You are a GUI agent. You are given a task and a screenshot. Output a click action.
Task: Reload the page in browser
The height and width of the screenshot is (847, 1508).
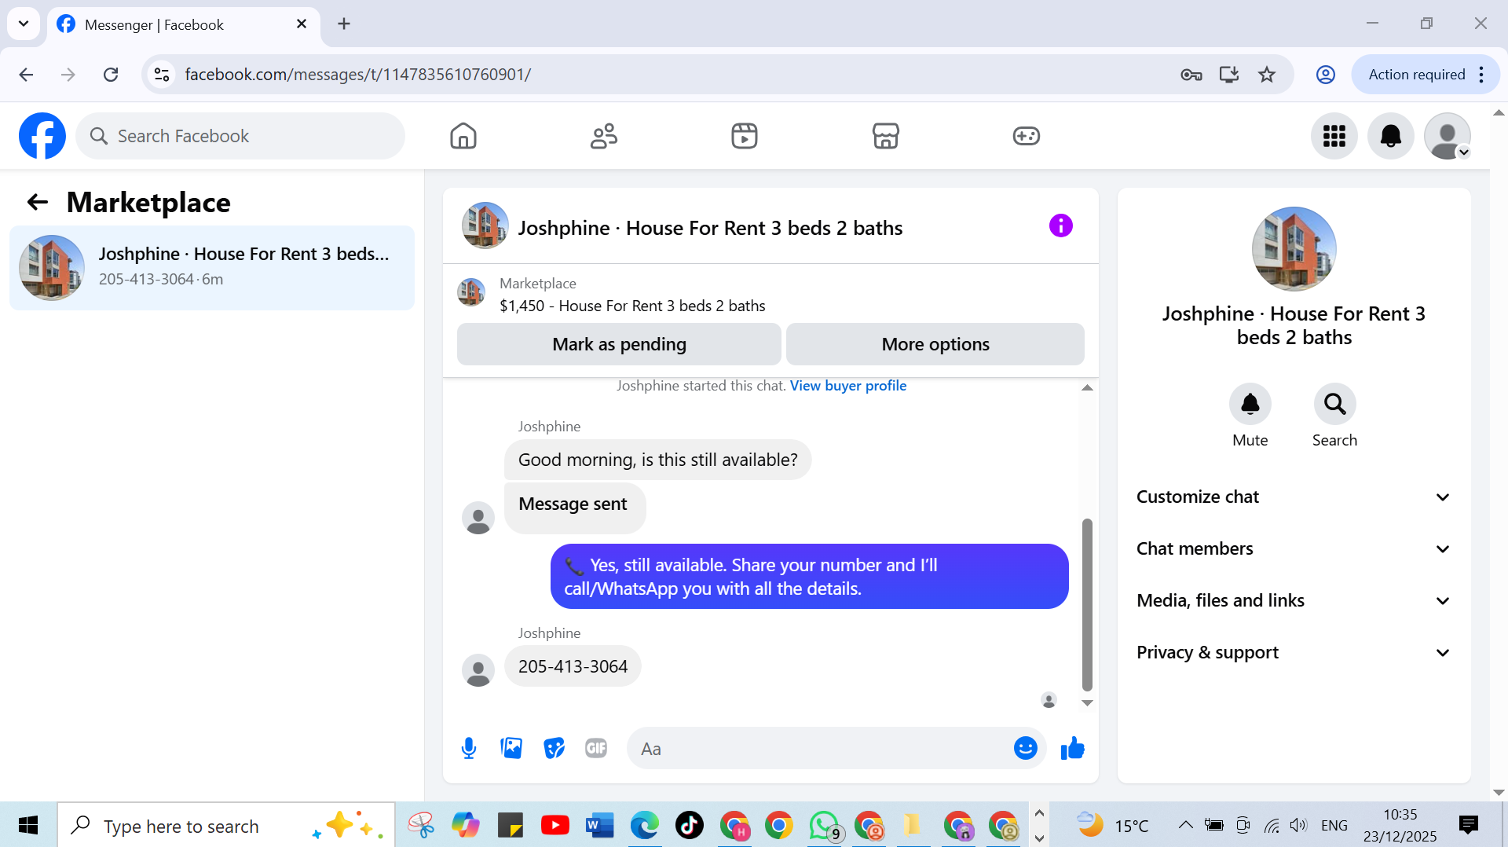111,75
